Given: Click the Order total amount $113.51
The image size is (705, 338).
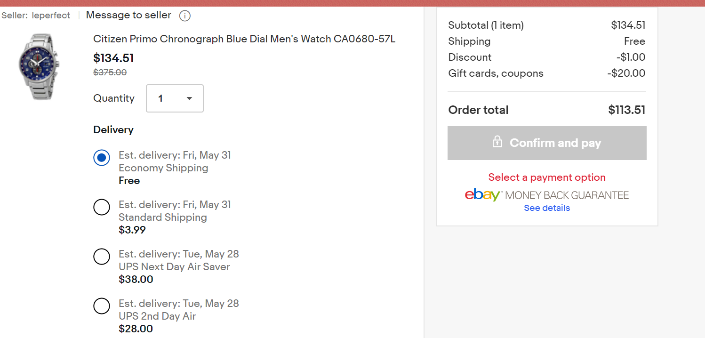Looking at the screenshot, I should coord(626,110).
